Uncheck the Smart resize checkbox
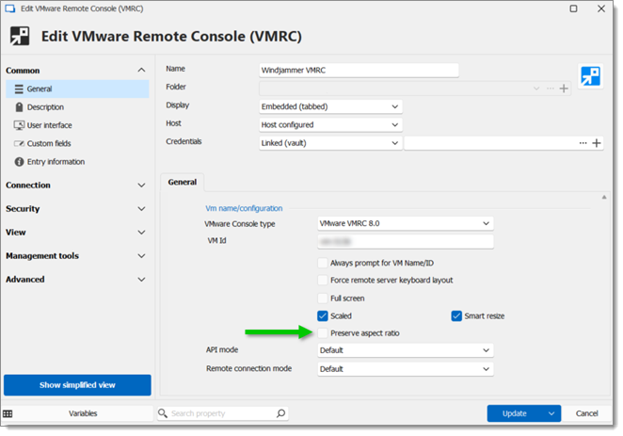 coord(456,316)
